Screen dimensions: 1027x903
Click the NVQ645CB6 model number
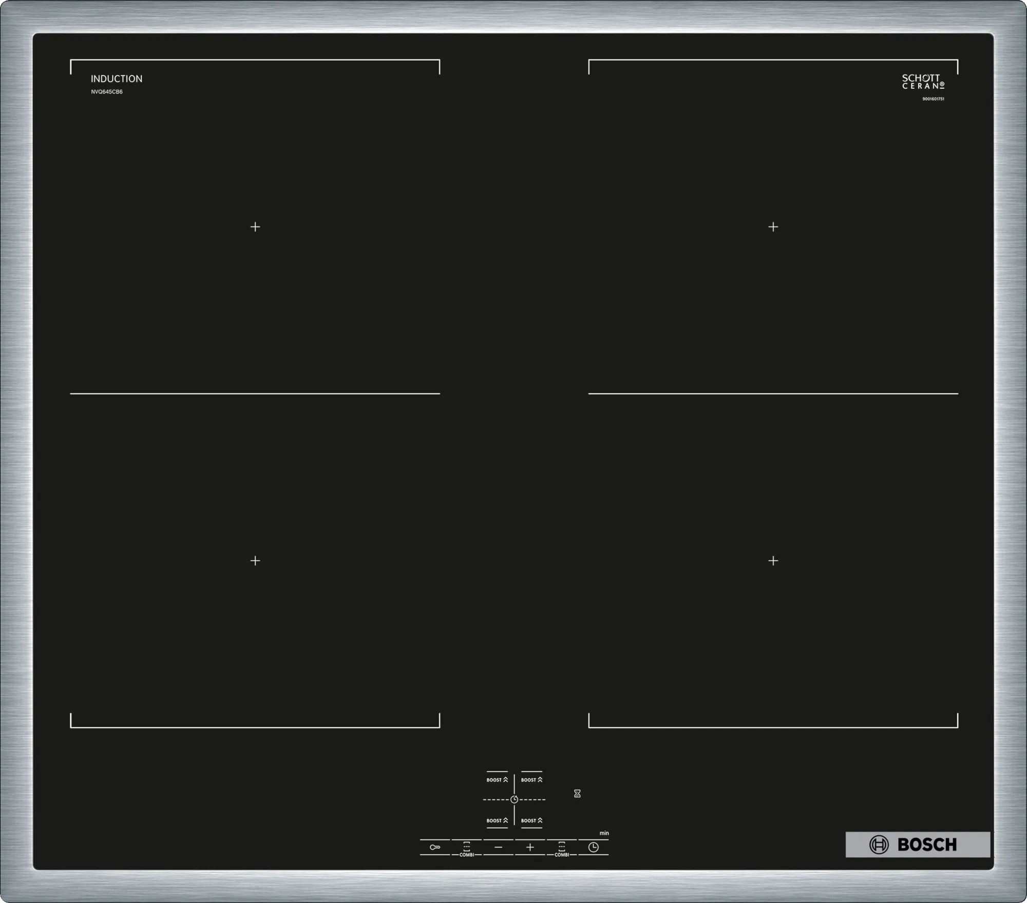pyautogui.click(x=107, y=92)
